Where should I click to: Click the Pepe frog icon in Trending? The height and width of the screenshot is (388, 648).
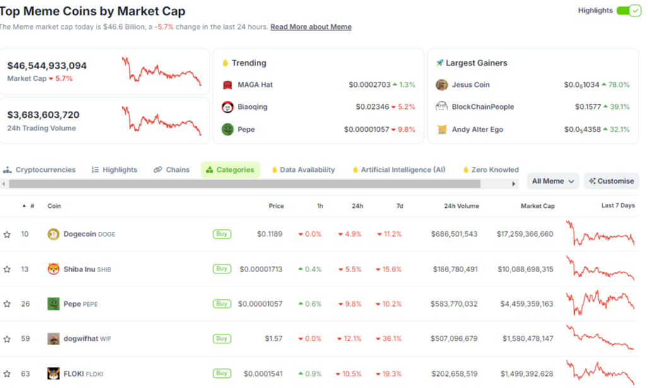227,129
